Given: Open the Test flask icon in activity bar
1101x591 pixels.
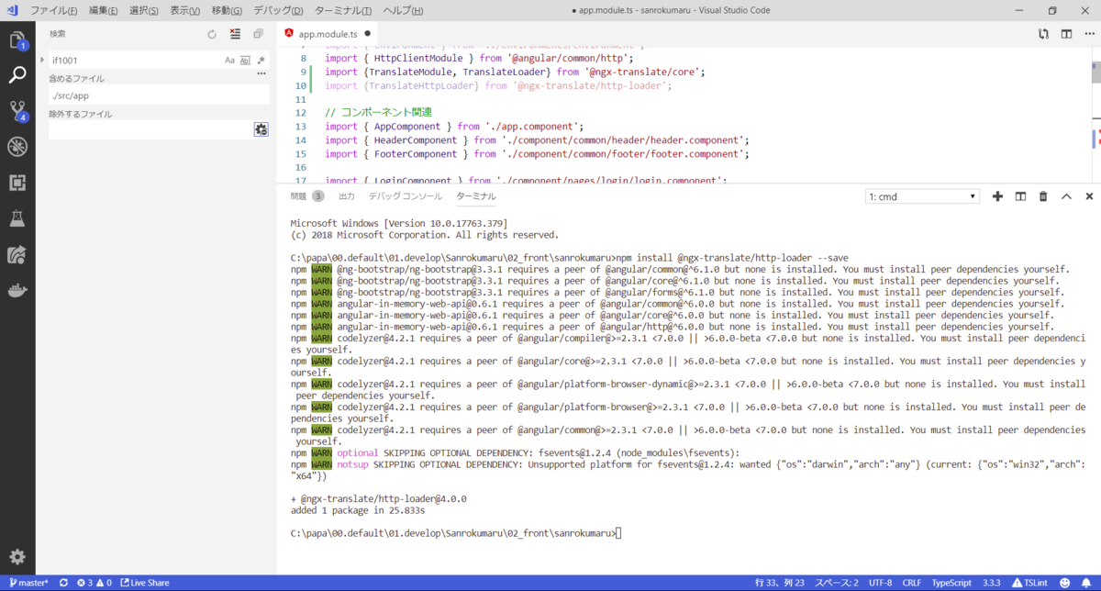Looking at the screenshot, I should tap(17, 218).
